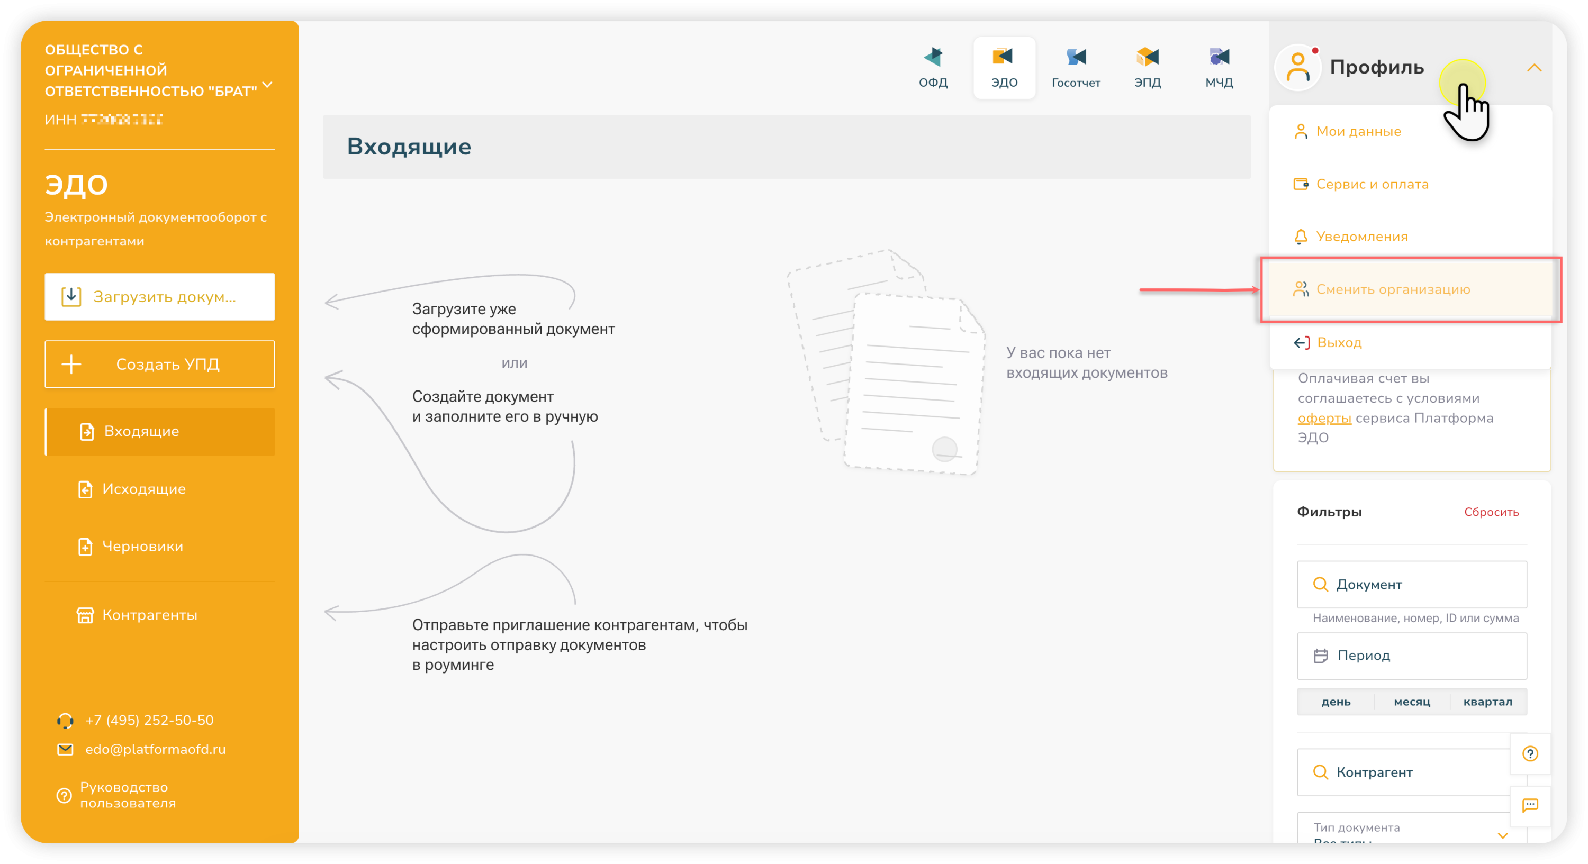This screenshot has width=1588, height=864.
Task: Expand the organization name dropdown chevron
Action: click(x=267, y=85)
